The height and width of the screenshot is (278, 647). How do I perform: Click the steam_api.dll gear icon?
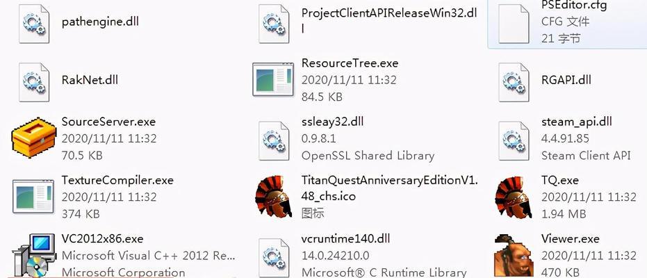tap(514, 140)
